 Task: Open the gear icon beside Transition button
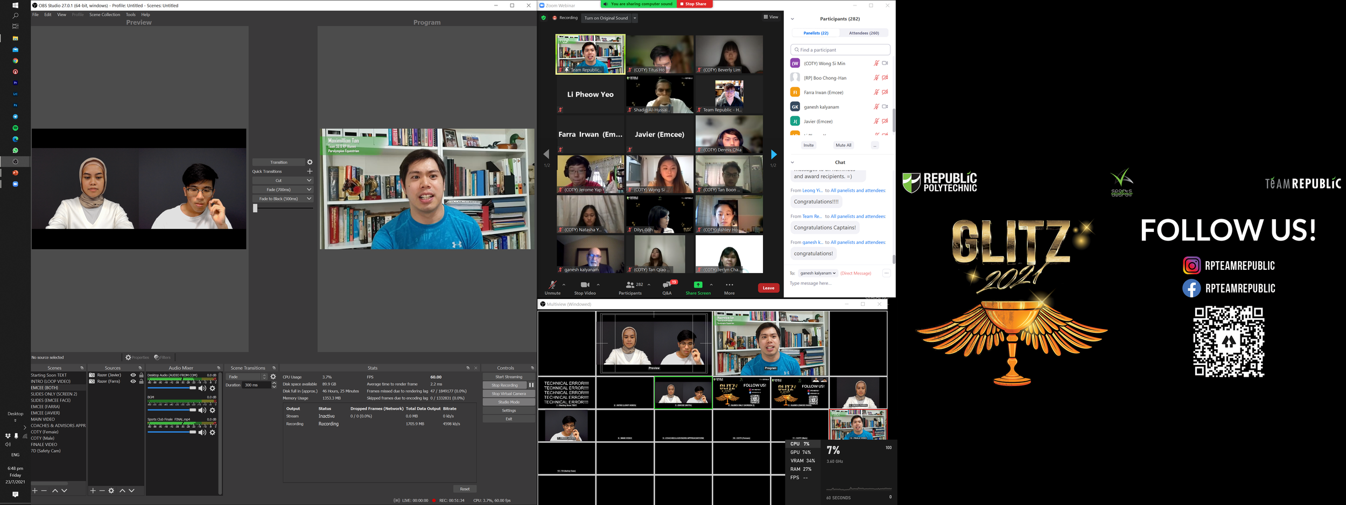pos(310,162)
